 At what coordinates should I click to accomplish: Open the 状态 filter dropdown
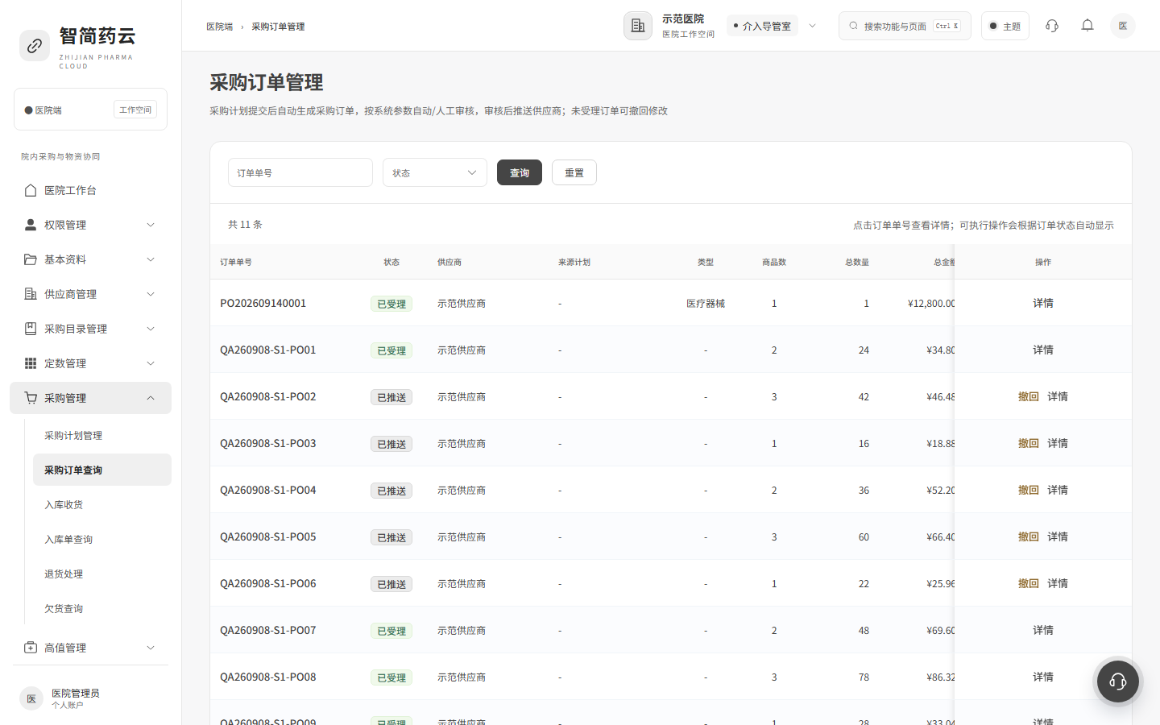[x=435, y=172]
